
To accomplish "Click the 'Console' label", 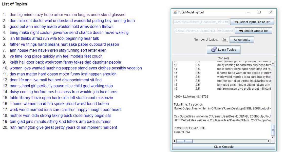I will tap(223, 58).
